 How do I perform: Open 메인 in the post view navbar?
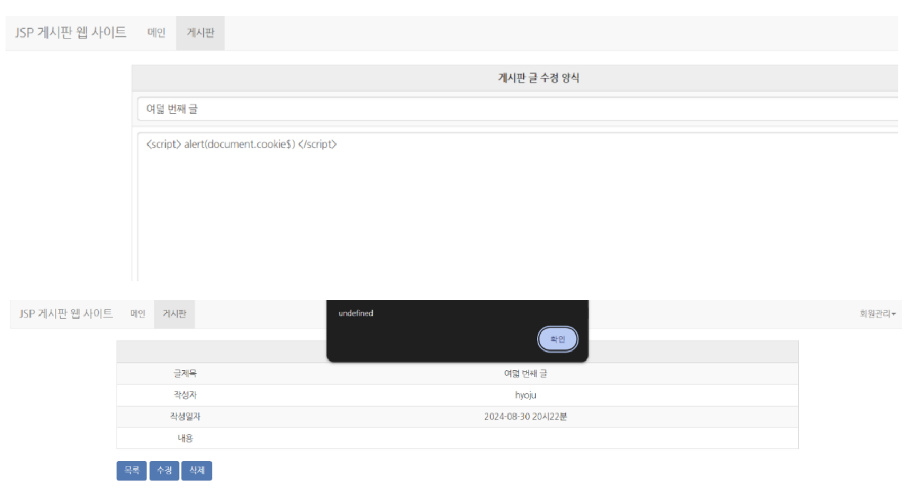[138, 314]
